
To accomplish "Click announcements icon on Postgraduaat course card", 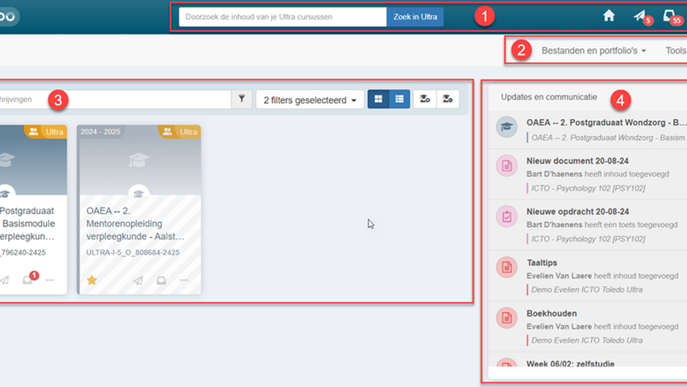I will (x=4, y=280).
